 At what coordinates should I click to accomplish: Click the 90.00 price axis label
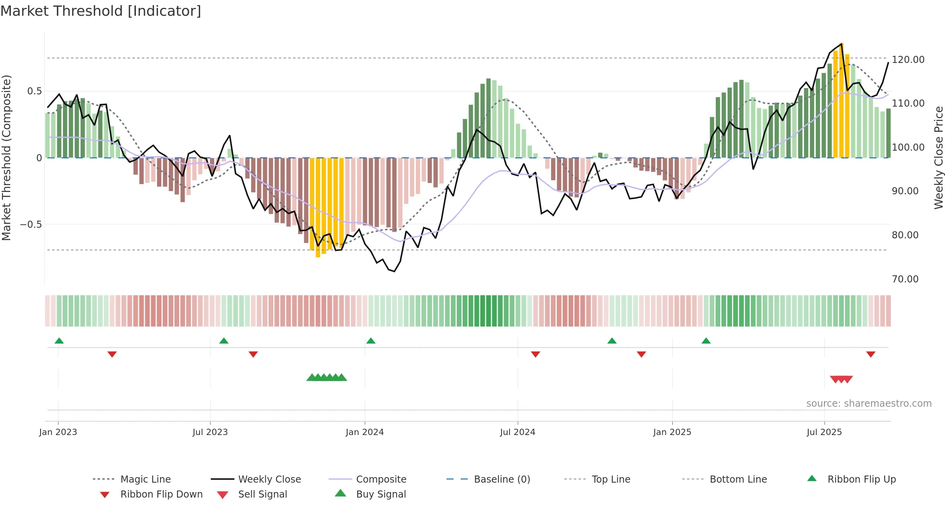click(905, 191)
